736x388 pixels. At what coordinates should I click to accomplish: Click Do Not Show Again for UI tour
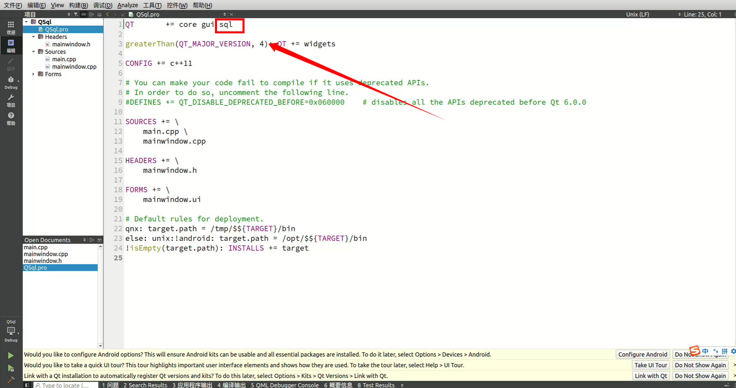click(x=700, y=365)
